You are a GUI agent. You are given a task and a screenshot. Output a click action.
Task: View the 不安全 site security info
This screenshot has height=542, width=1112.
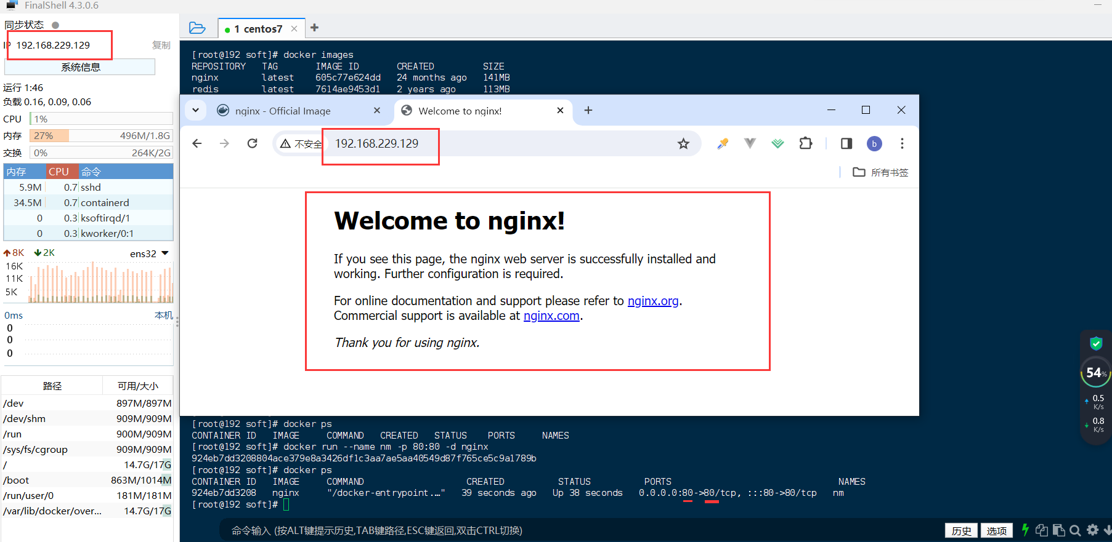click(x=301, y=143)
